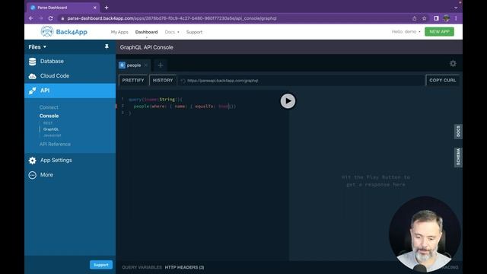Open browser side panel icon
Screen dimensions: 487x274
[x=436, y=18]
